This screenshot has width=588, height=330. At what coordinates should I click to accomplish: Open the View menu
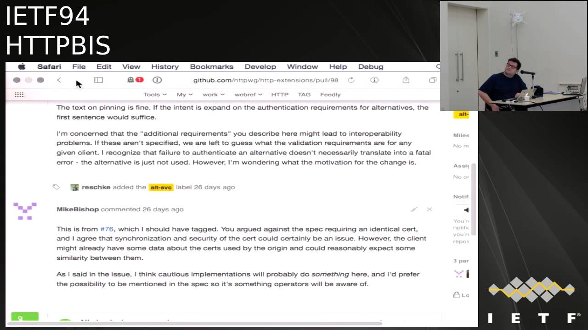(x=131, y=66)
